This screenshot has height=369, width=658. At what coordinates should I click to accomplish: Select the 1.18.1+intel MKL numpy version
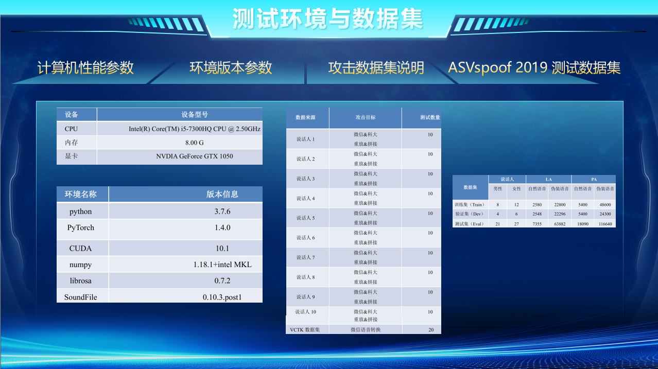[222, 265]
